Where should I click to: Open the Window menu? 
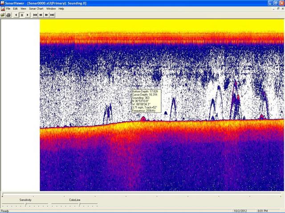[x=51, y=9]
